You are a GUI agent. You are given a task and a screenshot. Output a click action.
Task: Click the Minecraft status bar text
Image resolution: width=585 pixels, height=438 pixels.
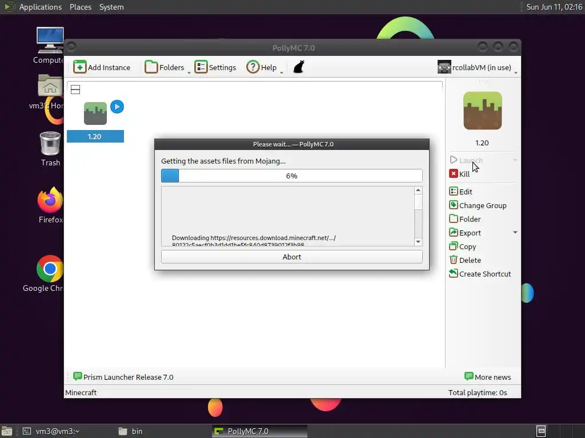[x=81, y=392]
